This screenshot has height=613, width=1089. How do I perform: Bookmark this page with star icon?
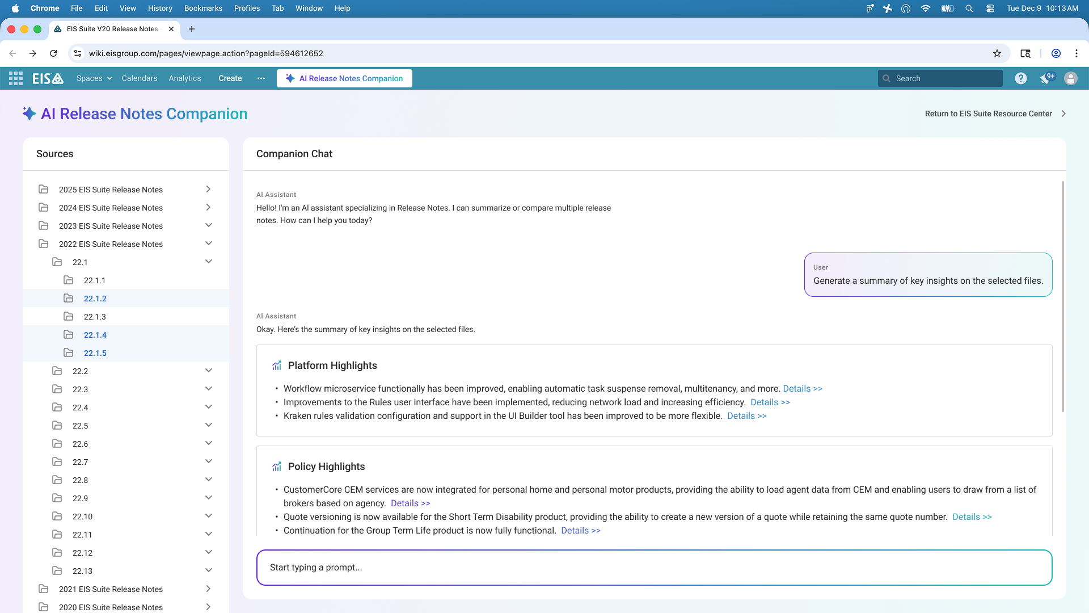[x=997, y=53]
